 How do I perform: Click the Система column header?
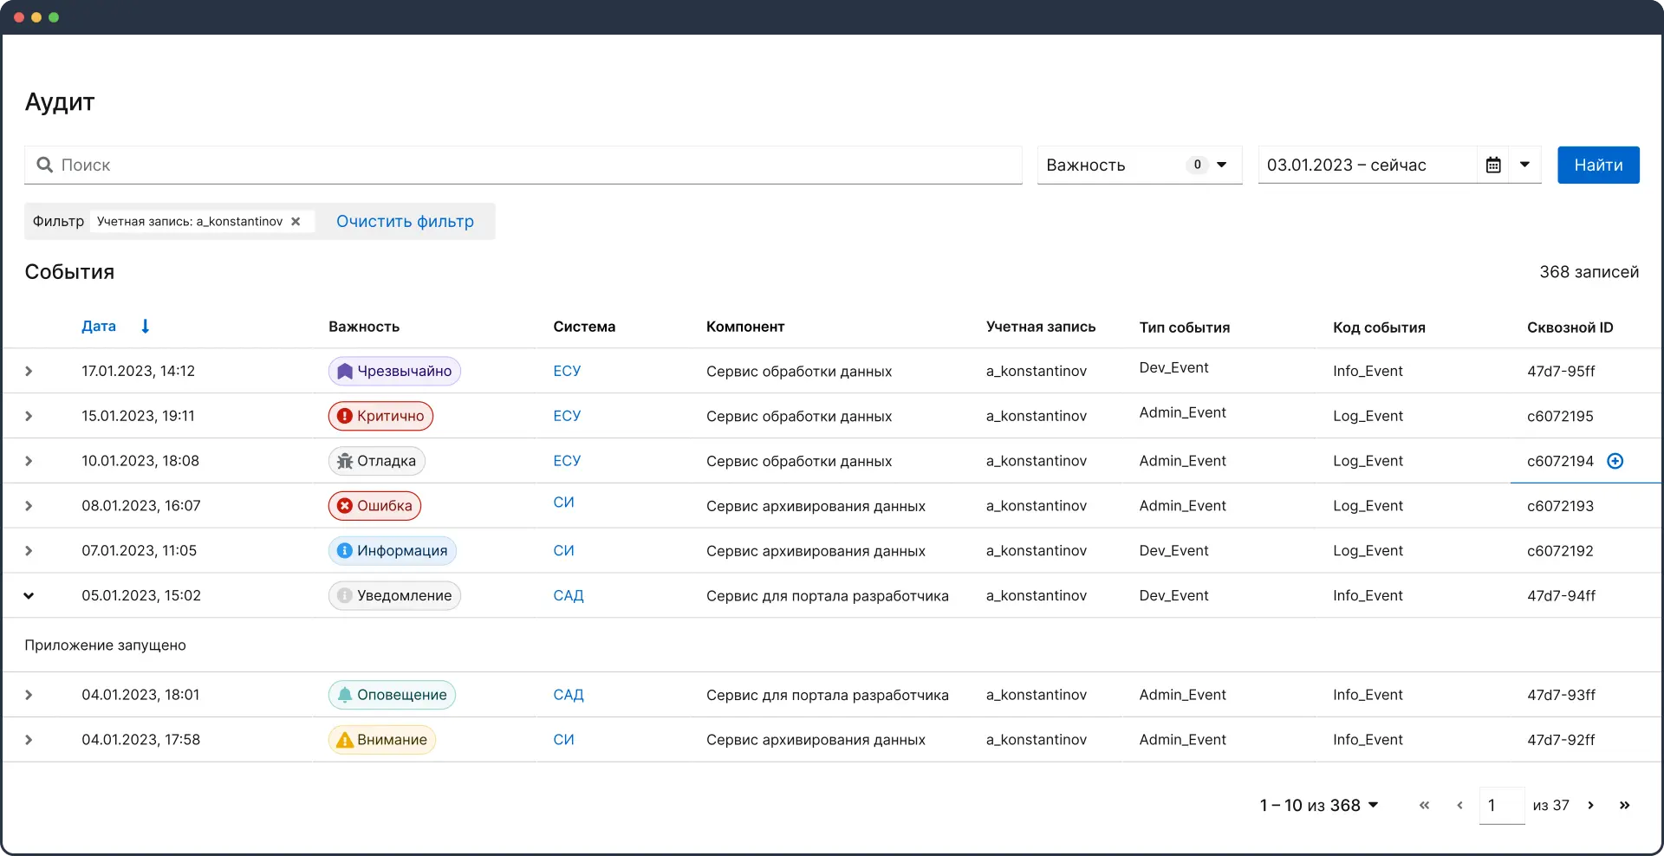click(584, 327)
